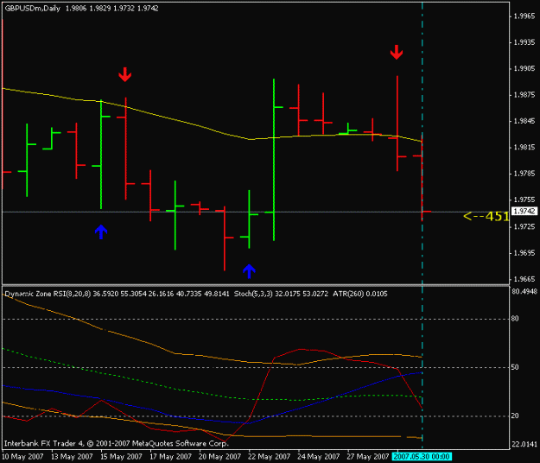Click the GBPUSDm,Daily chart title text
The height and width of the screenshot is (463, 540).
(x=33, y=9)
